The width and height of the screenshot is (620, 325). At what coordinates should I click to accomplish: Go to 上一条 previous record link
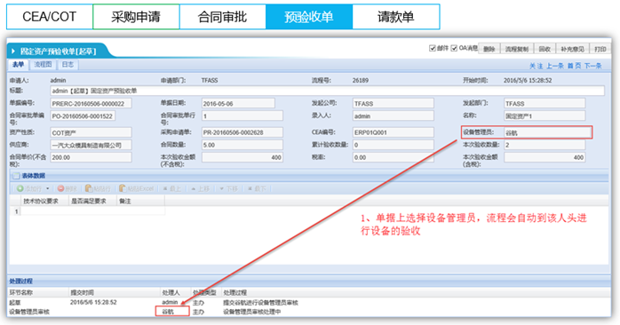(x=555, y=66)
